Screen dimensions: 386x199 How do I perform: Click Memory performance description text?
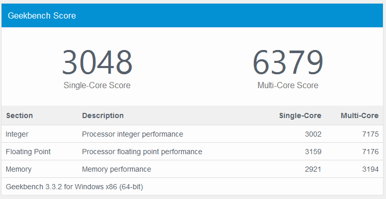pos(117,169)
